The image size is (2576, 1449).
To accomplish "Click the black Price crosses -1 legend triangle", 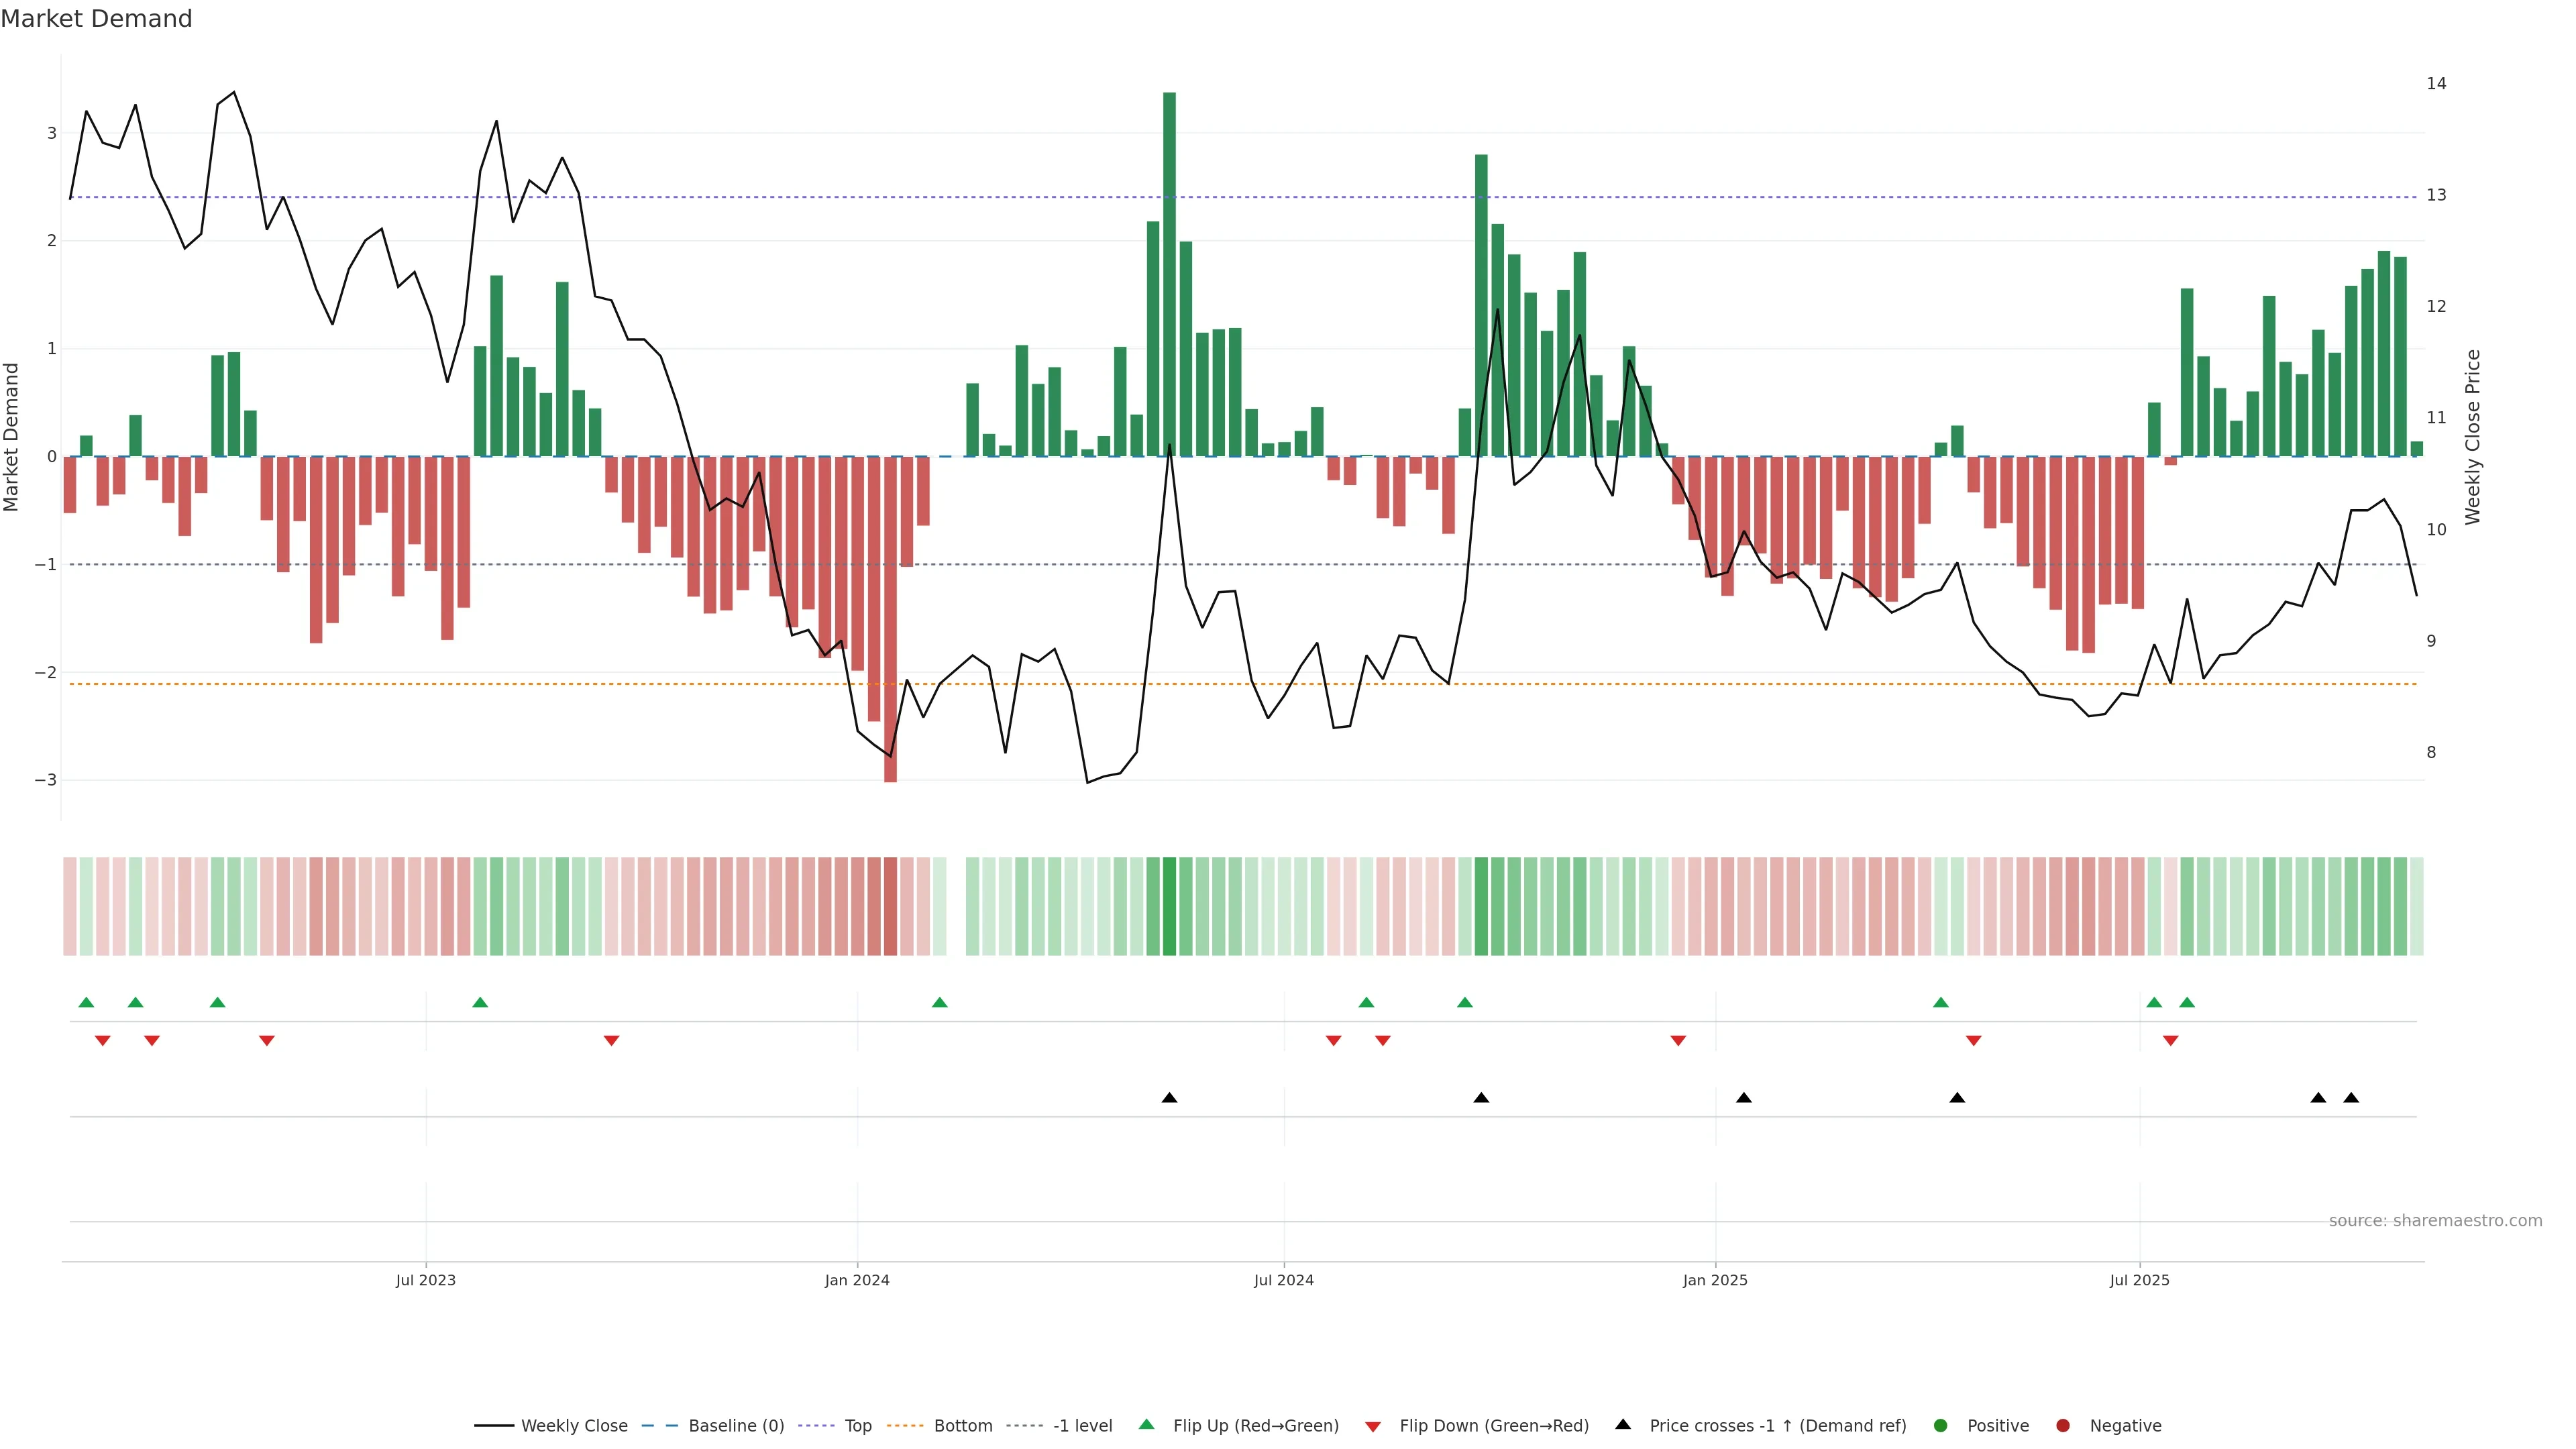I will [1622, 1424].
